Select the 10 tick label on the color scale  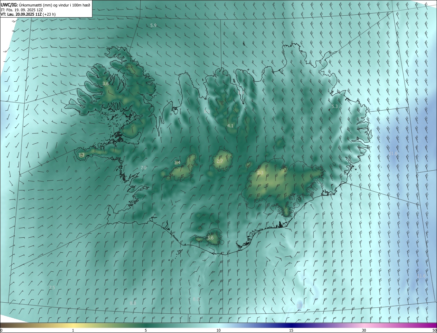tap(218, 330)
